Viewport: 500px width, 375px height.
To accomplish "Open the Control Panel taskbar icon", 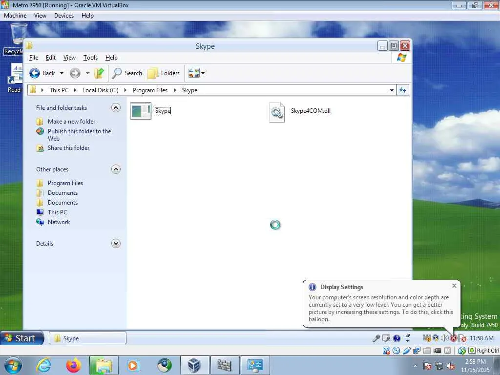I will (255, 365).
